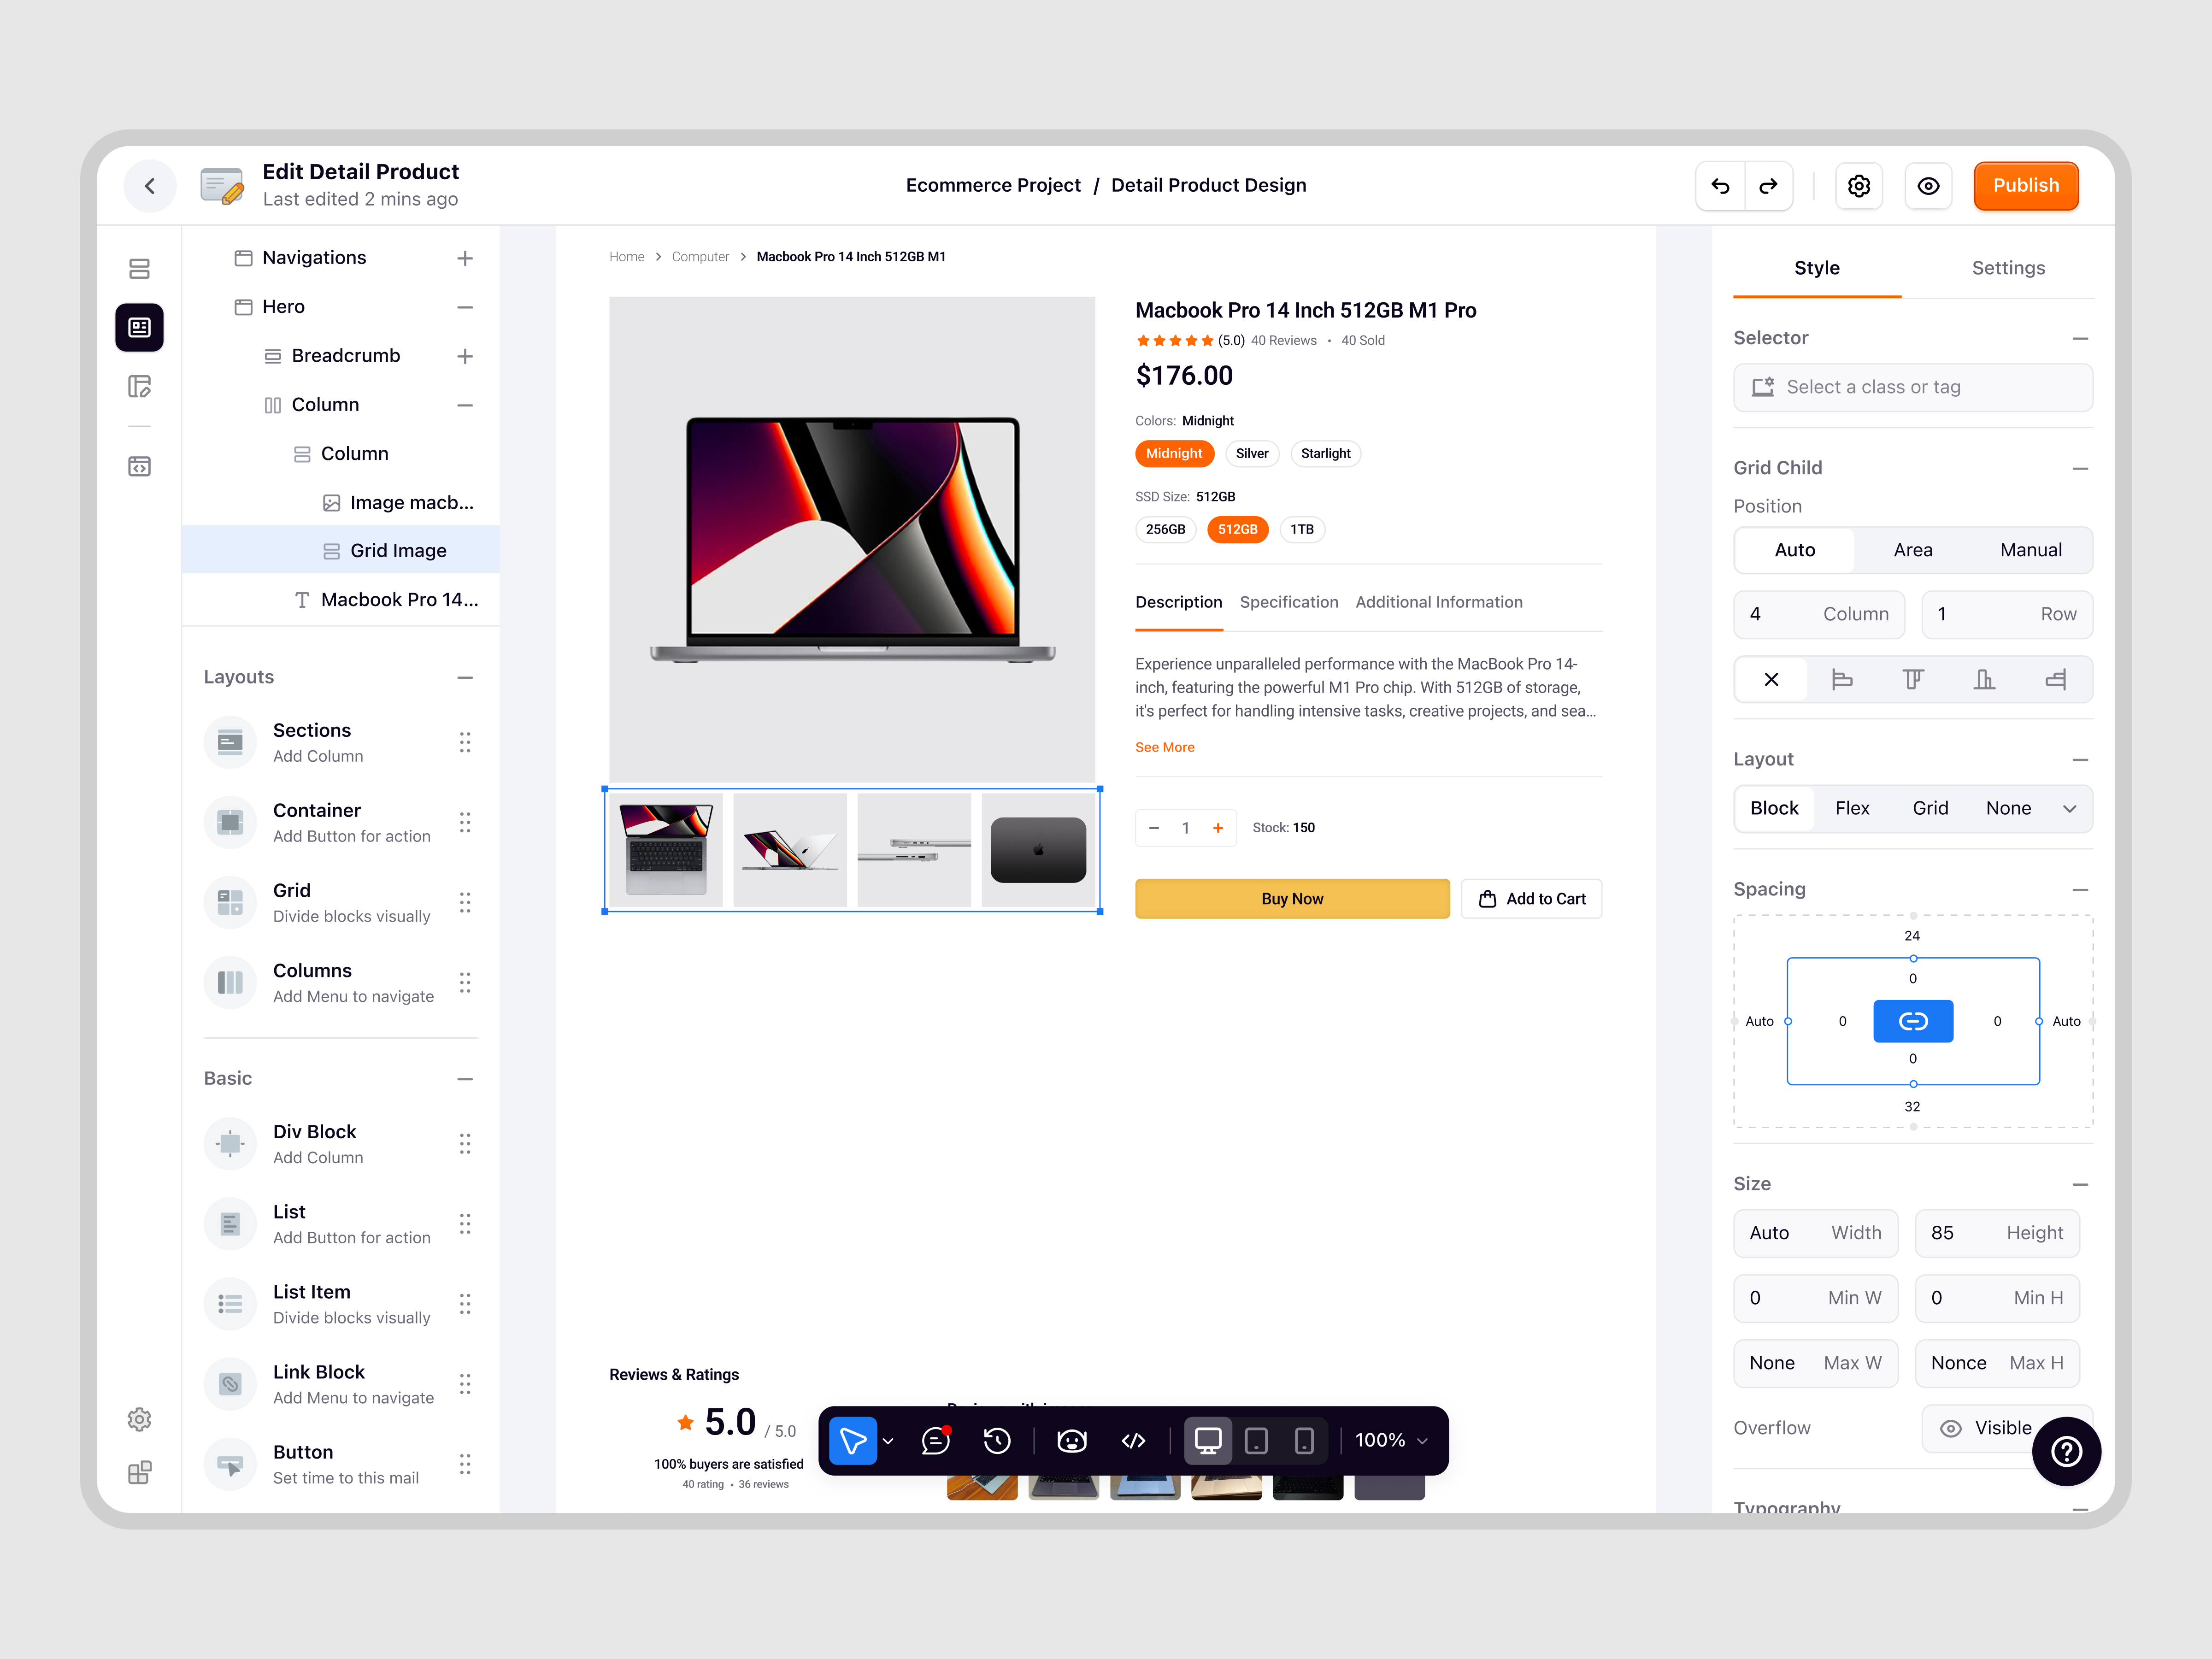Open the Overflow Visible dropdown

coord(2007,1429)
